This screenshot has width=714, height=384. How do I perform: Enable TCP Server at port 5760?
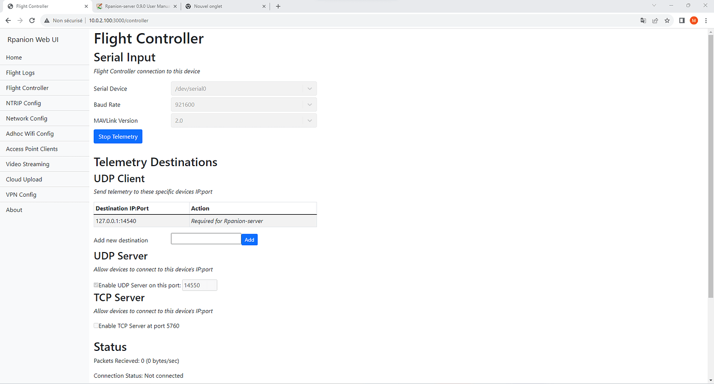[x=96, y=326]
